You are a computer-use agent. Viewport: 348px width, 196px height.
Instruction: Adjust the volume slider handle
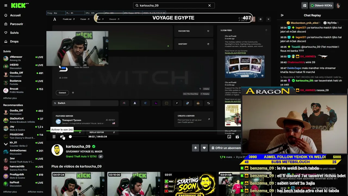[70, 137]
